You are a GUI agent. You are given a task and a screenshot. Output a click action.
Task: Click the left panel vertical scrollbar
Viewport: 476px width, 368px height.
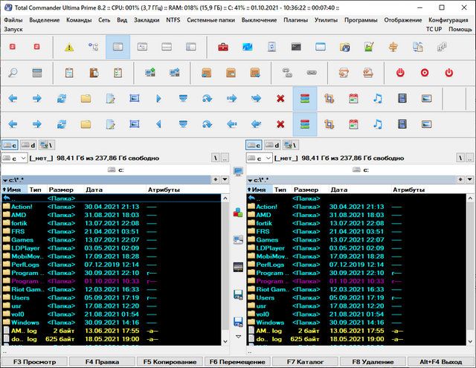(x=225, y=270)
